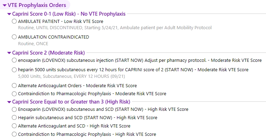This screenshot has width=266, height=140.
Task: Select Heparin subcutaneous and SCD High Risk
Action: 14,118
